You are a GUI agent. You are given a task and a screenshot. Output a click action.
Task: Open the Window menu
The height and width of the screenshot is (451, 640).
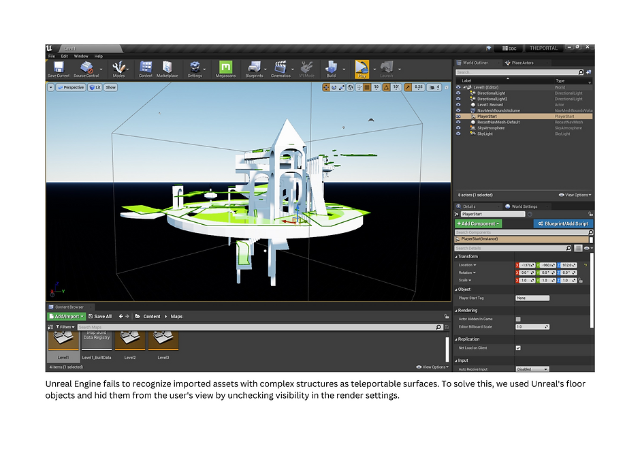point(81,57)
